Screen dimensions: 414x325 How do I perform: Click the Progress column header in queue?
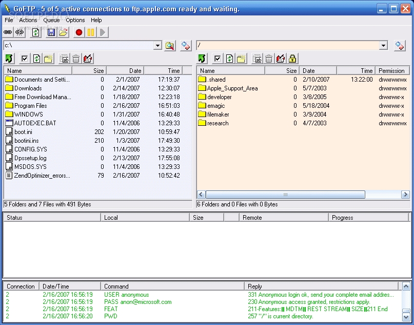click(x=368, y=218)
